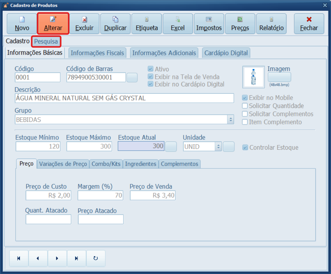Switch to the Pesquisa tab

(46, 41)
